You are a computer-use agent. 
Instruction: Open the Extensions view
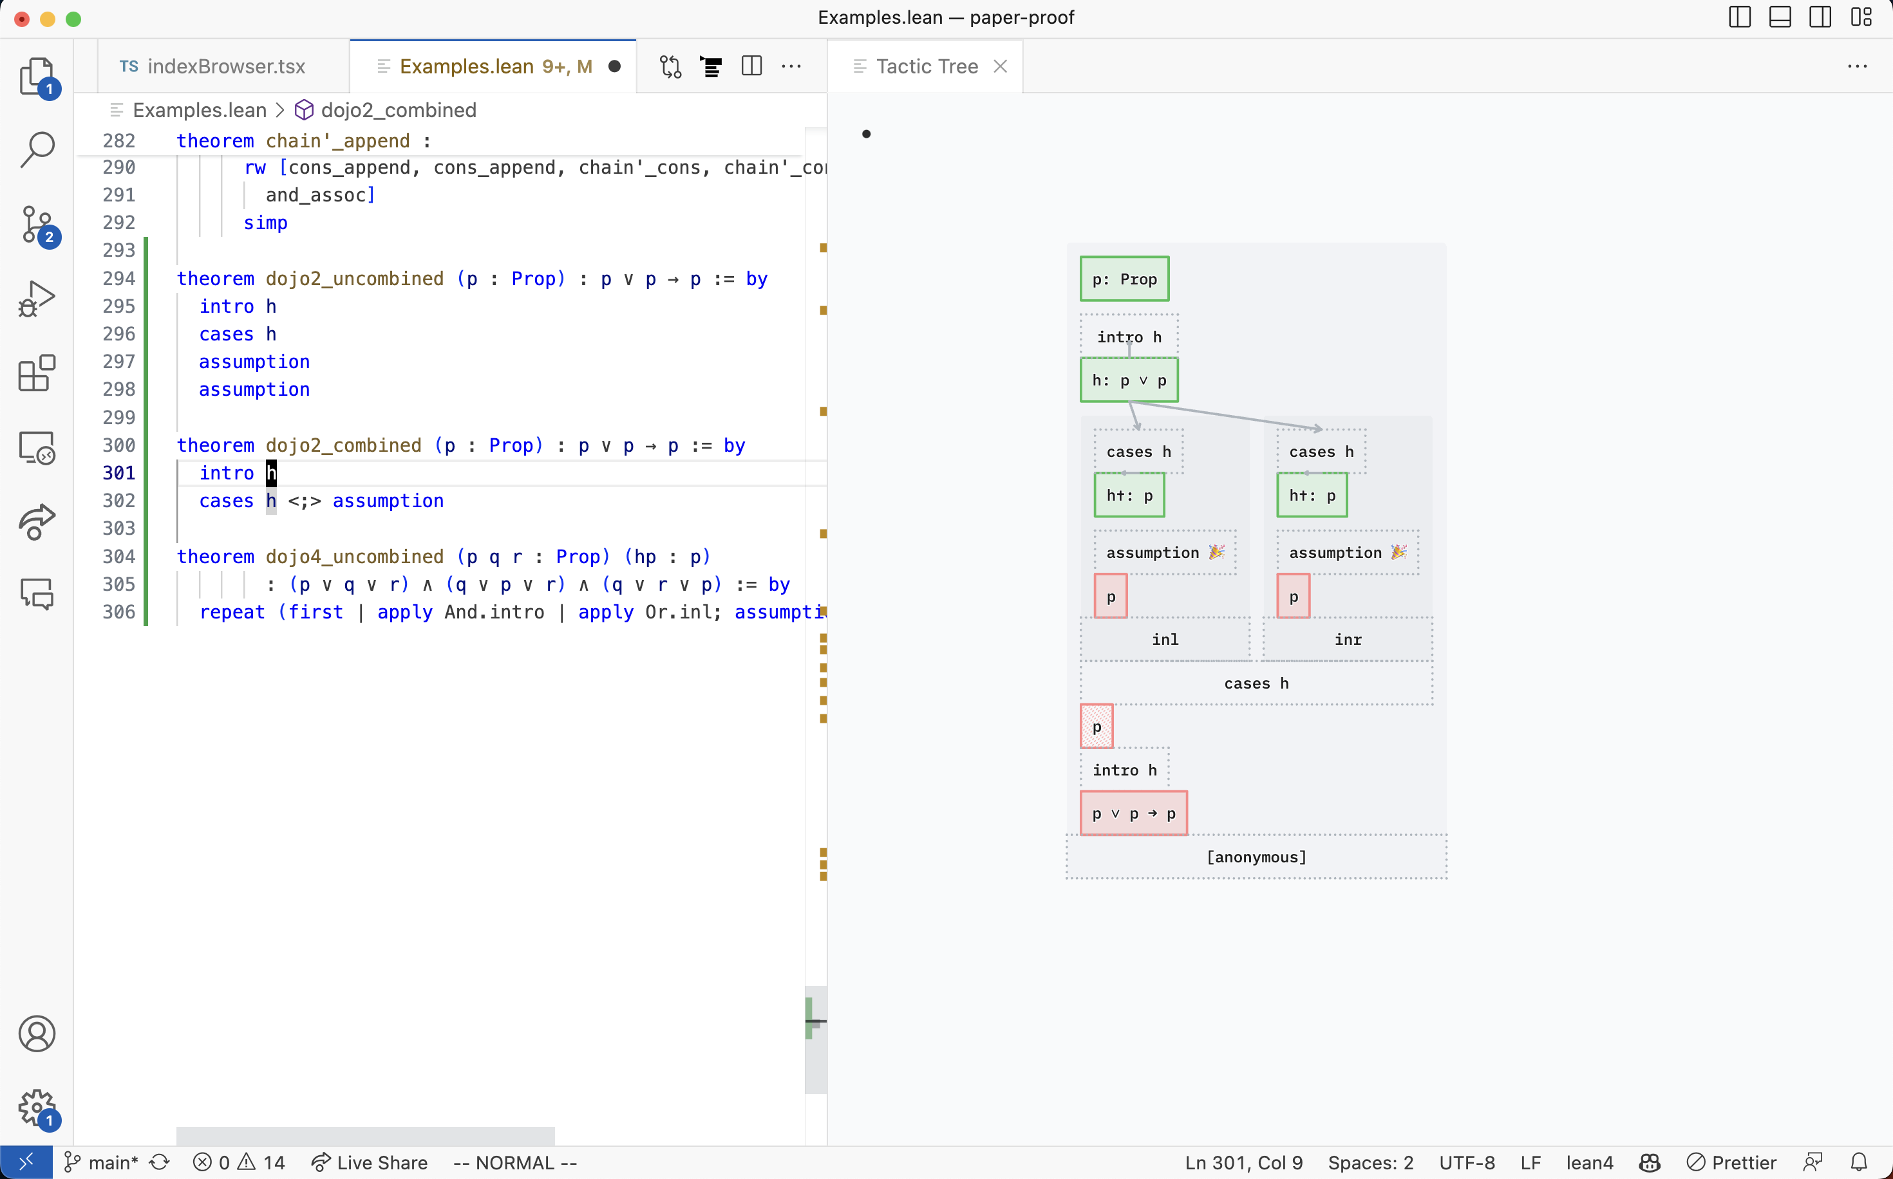coord(37,373)
